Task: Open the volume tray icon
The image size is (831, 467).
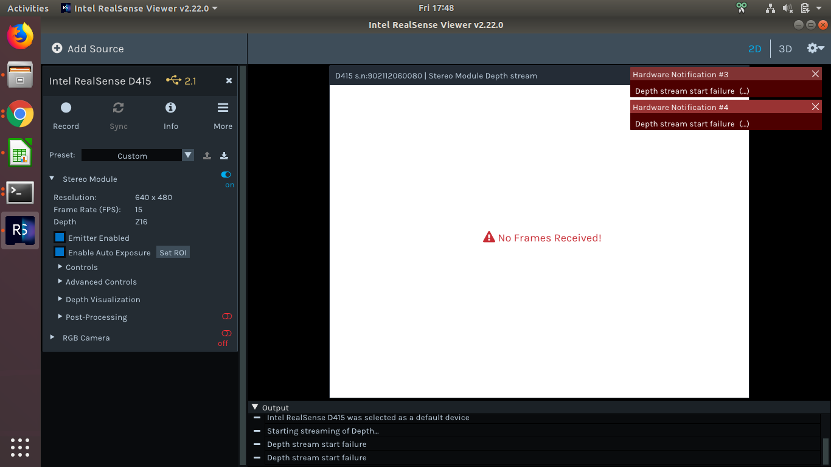Action: (x=787, y=8)
